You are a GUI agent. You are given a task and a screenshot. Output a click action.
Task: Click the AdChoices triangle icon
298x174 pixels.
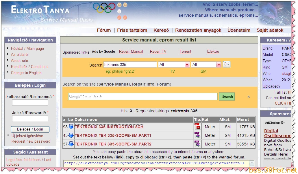coord(283,123)
